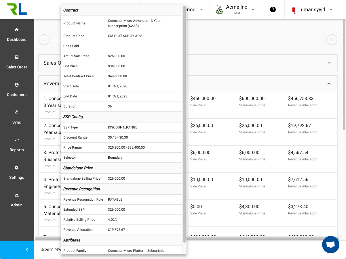Select Settings menu label
This screenshot has height=259, width=346.
point(17,177)
